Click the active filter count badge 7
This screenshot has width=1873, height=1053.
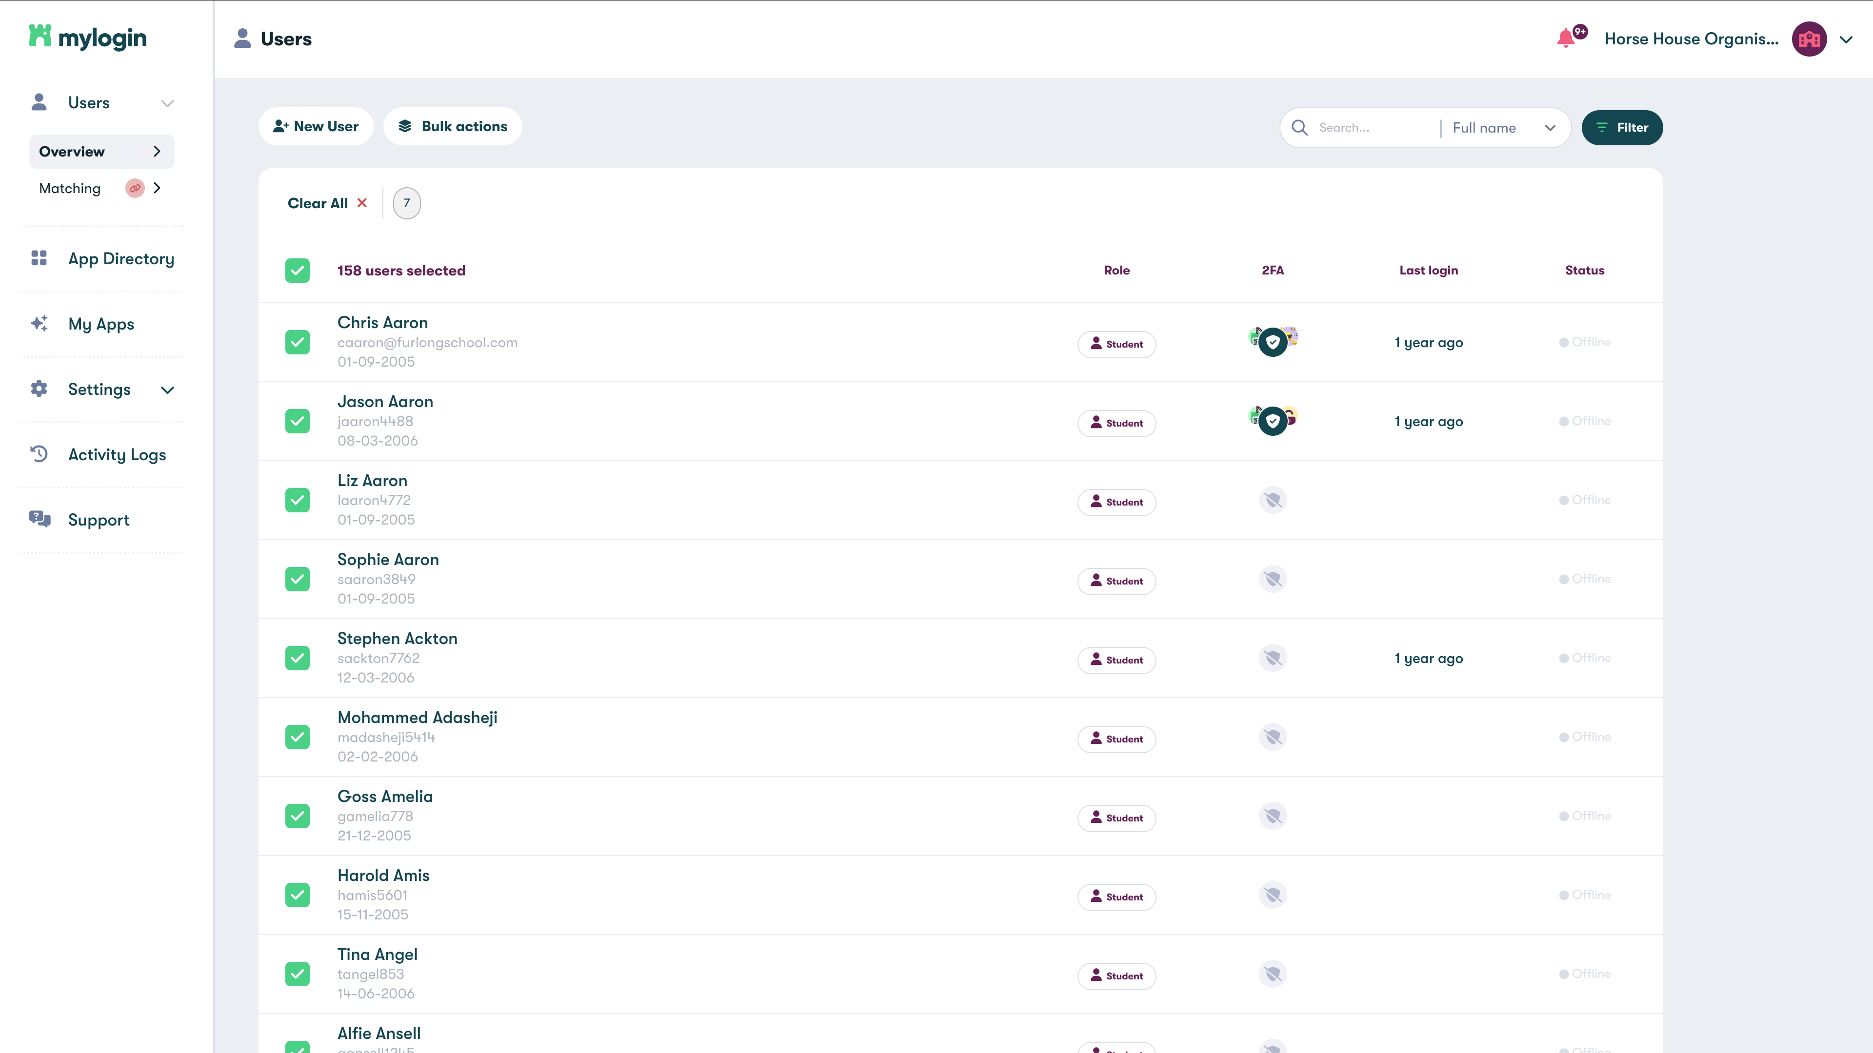pos(406,203)
